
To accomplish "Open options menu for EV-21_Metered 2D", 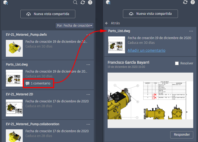I will [x=88, y=94].
